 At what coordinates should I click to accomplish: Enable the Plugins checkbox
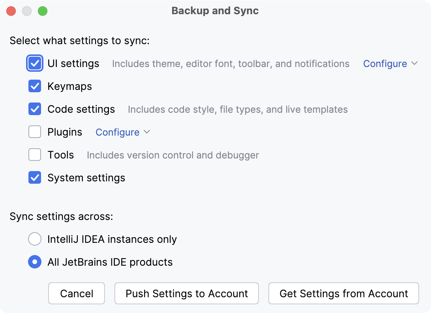[35, 132]
